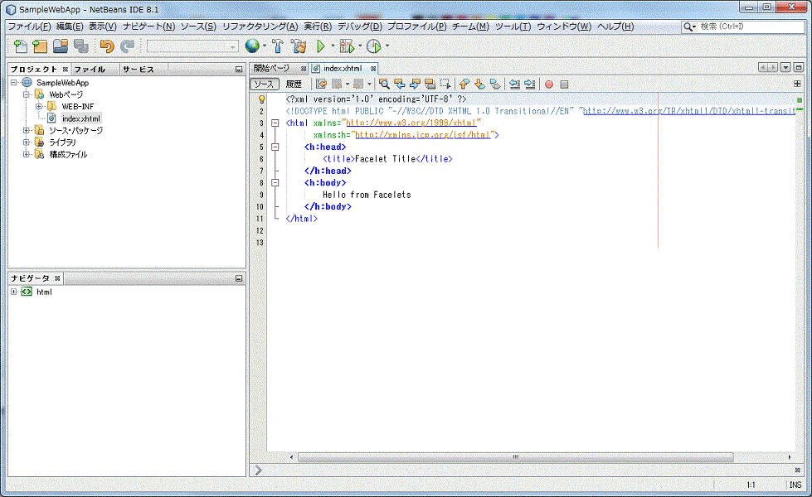Click the Clean and Build icon

click(299, 46)
